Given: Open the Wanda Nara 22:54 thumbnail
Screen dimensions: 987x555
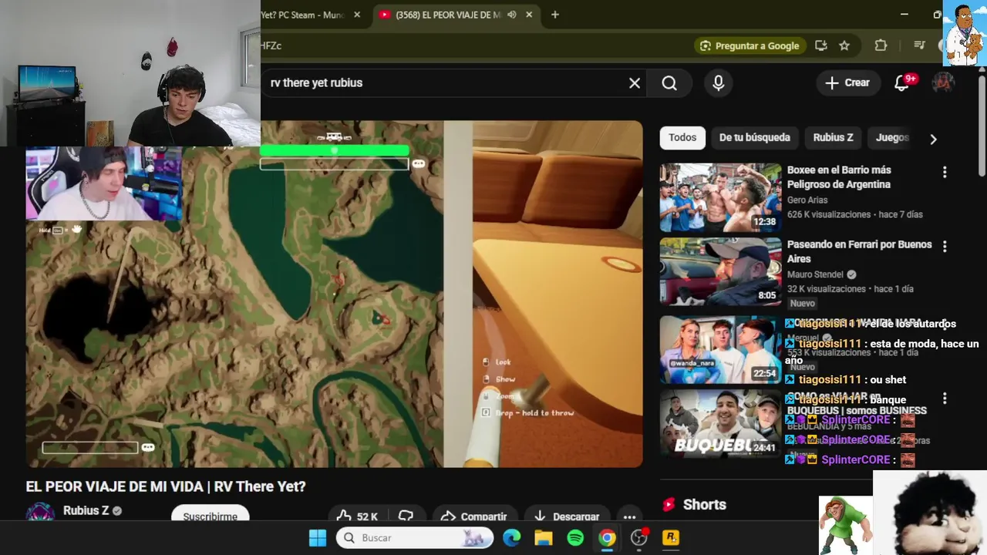Looking at the screenshot, I should (x=720, y=350).
